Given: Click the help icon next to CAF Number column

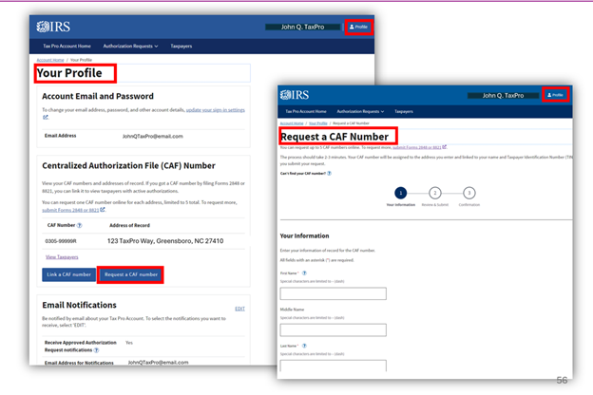Looking at the screenshot, I should [x=80, y=225].
